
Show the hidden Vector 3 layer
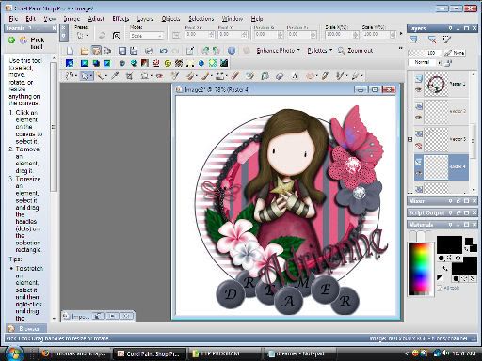[418, 145]
